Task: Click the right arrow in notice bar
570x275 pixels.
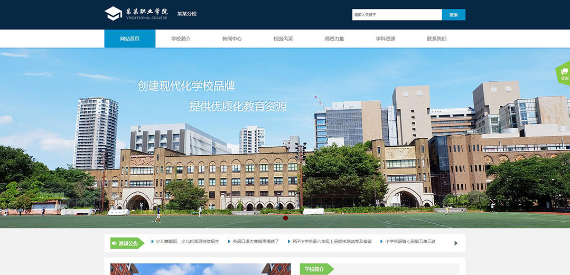Action: click(x=456, y=243)
